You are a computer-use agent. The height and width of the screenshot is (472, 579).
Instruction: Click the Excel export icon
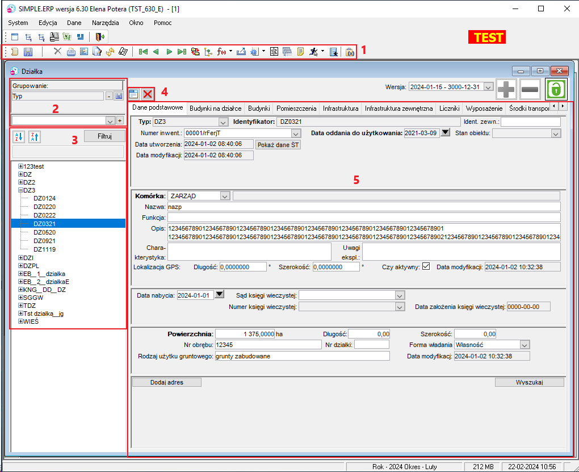pyautogui.click(x=67, y=36)
